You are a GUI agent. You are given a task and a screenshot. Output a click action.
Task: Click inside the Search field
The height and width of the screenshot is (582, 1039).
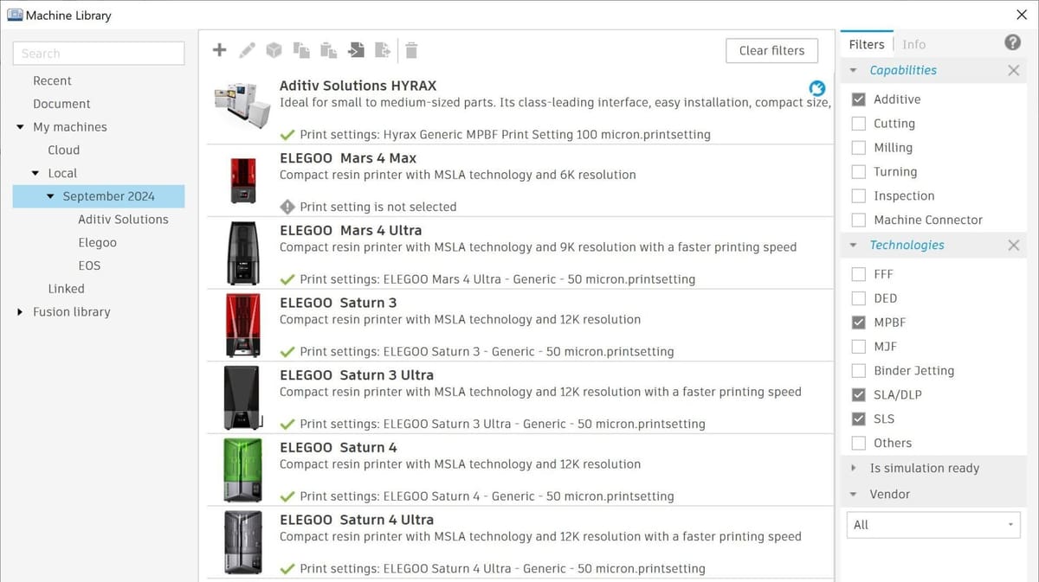point(98,53)
